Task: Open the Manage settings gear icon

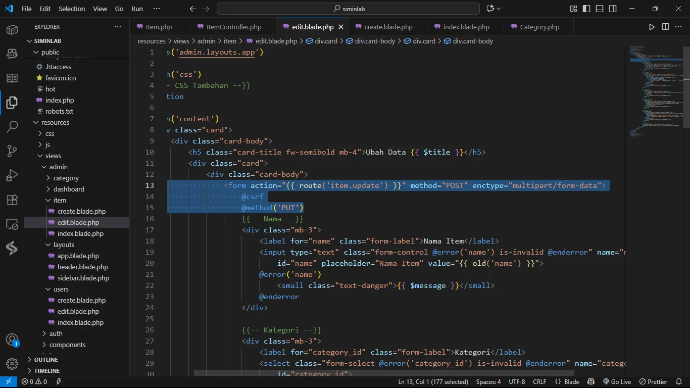Action: point(12,363)
